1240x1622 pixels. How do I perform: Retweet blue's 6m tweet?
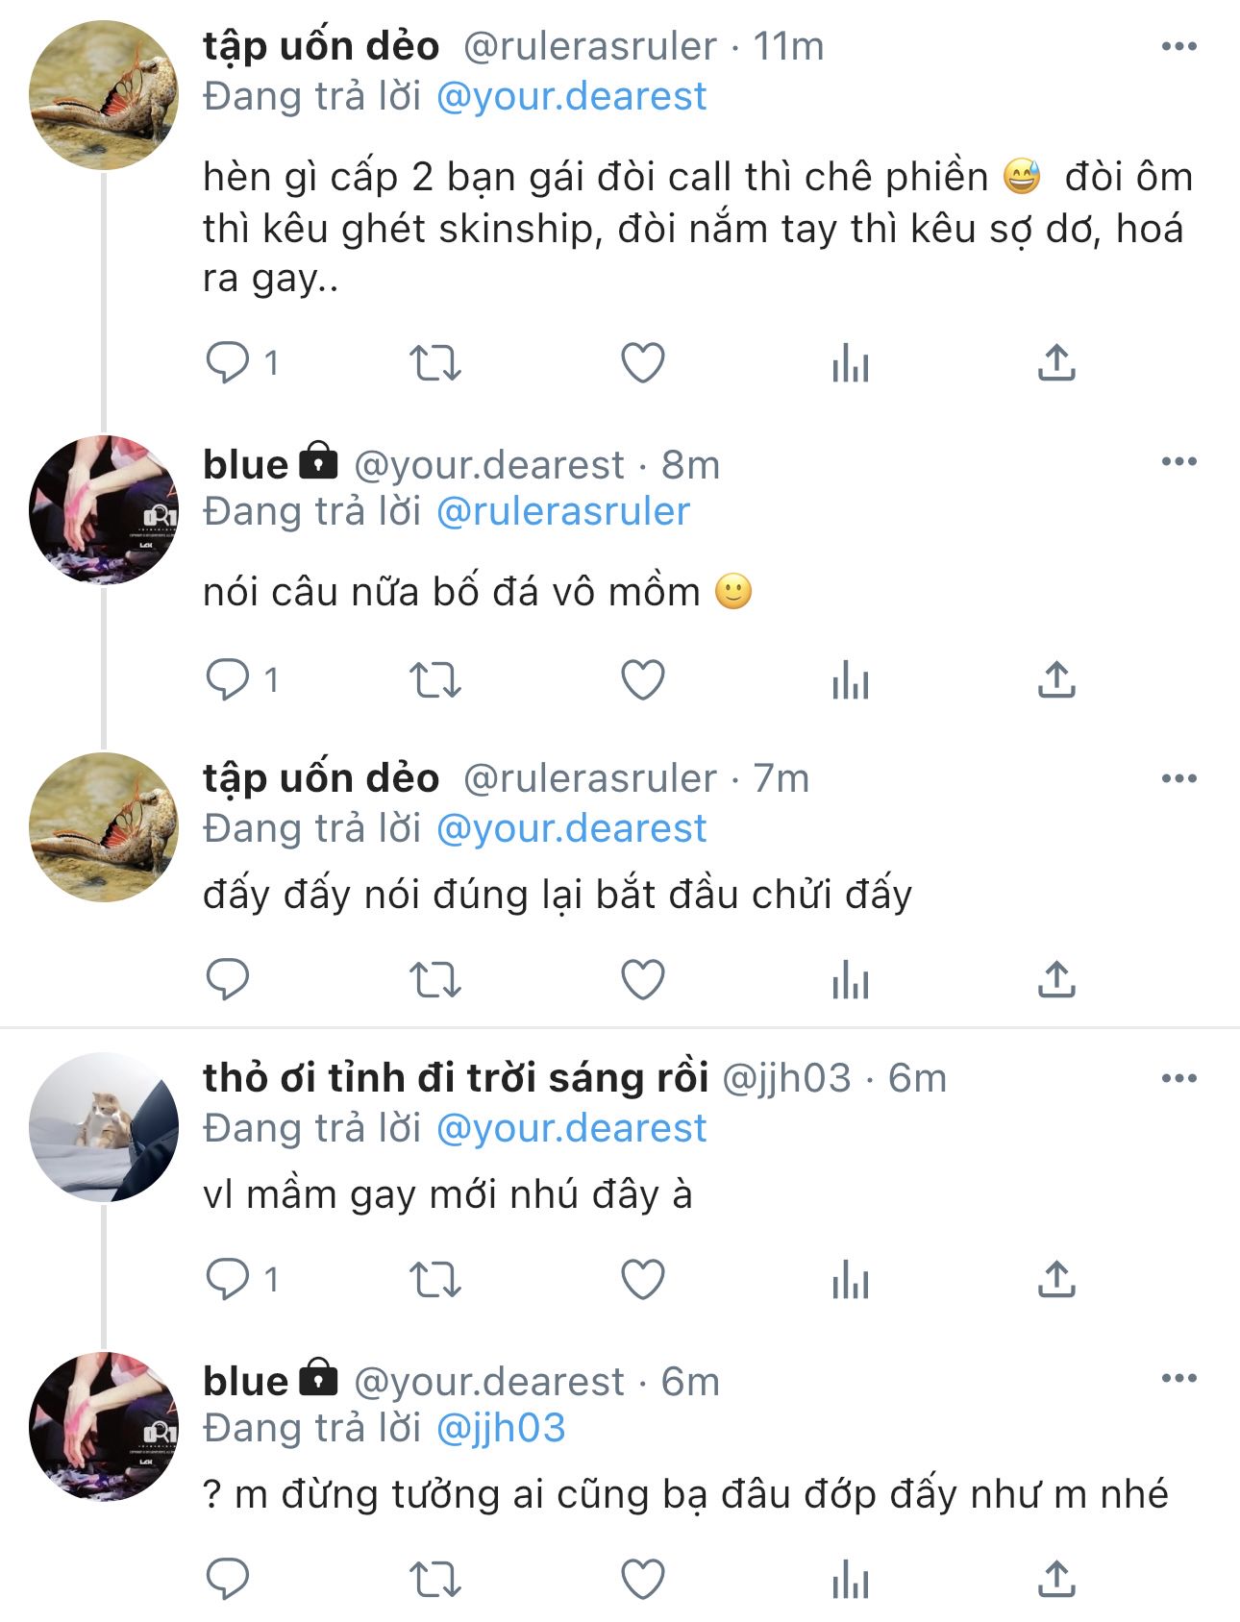point(435,1579)
